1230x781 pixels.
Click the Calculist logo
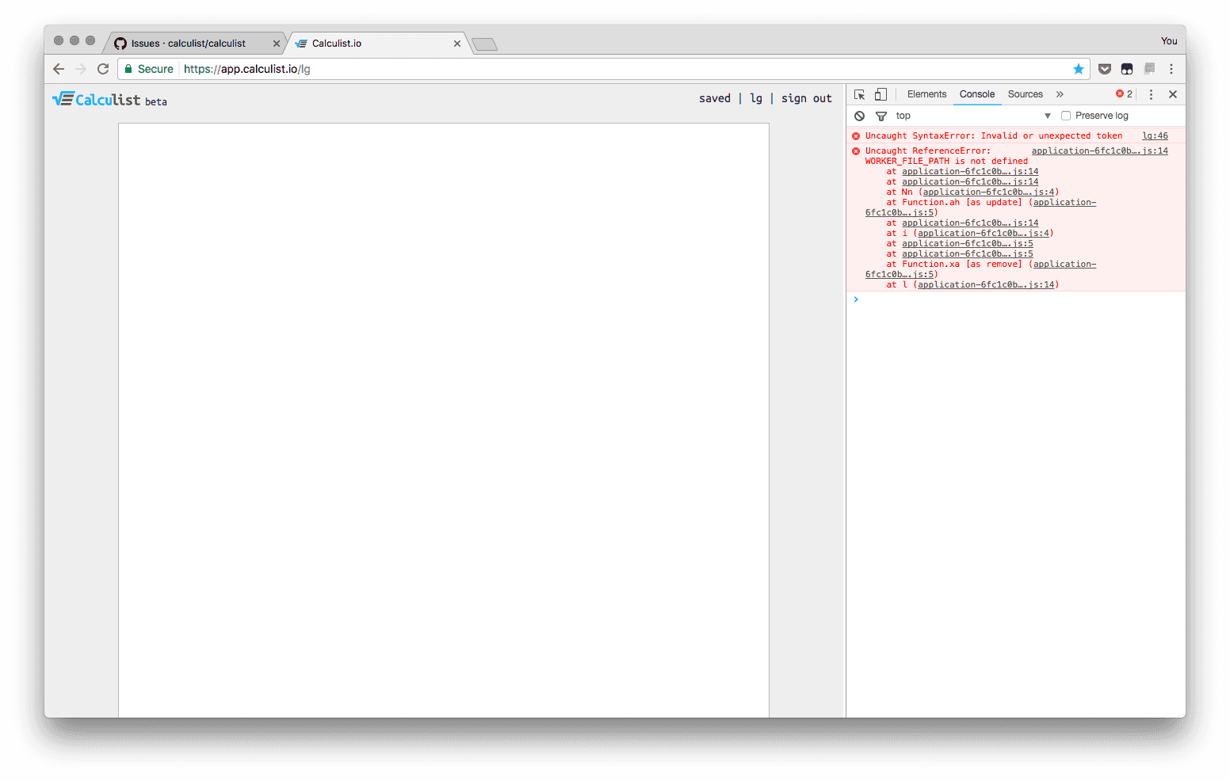coord(97,99)
